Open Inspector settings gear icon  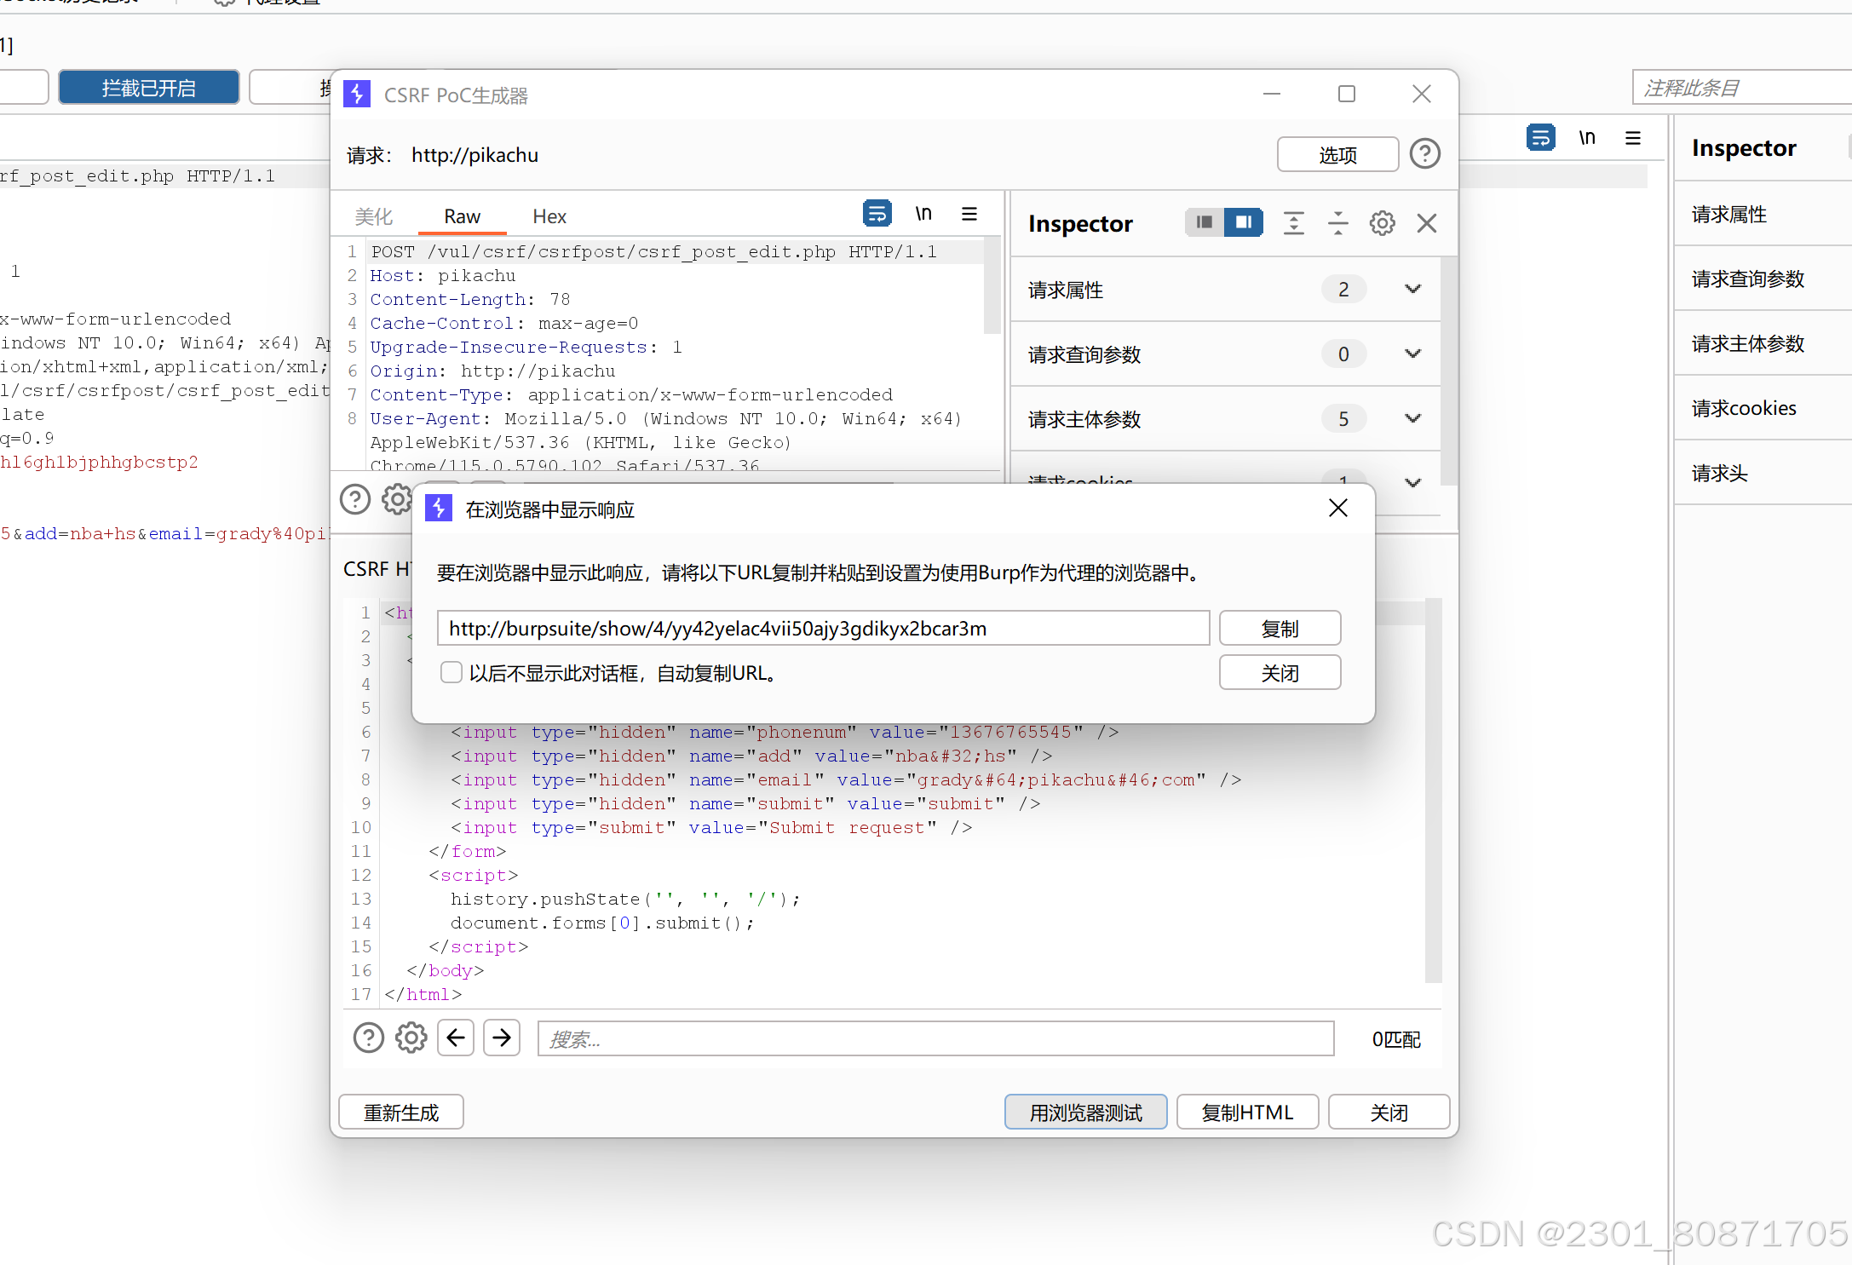[x=1382, y=223]
